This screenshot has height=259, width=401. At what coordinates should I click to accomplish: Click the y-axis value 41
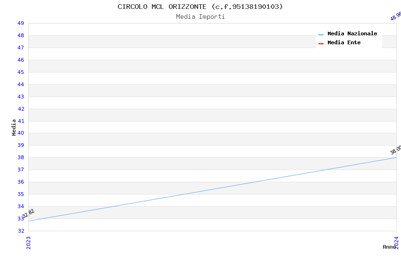click(21, 121)
